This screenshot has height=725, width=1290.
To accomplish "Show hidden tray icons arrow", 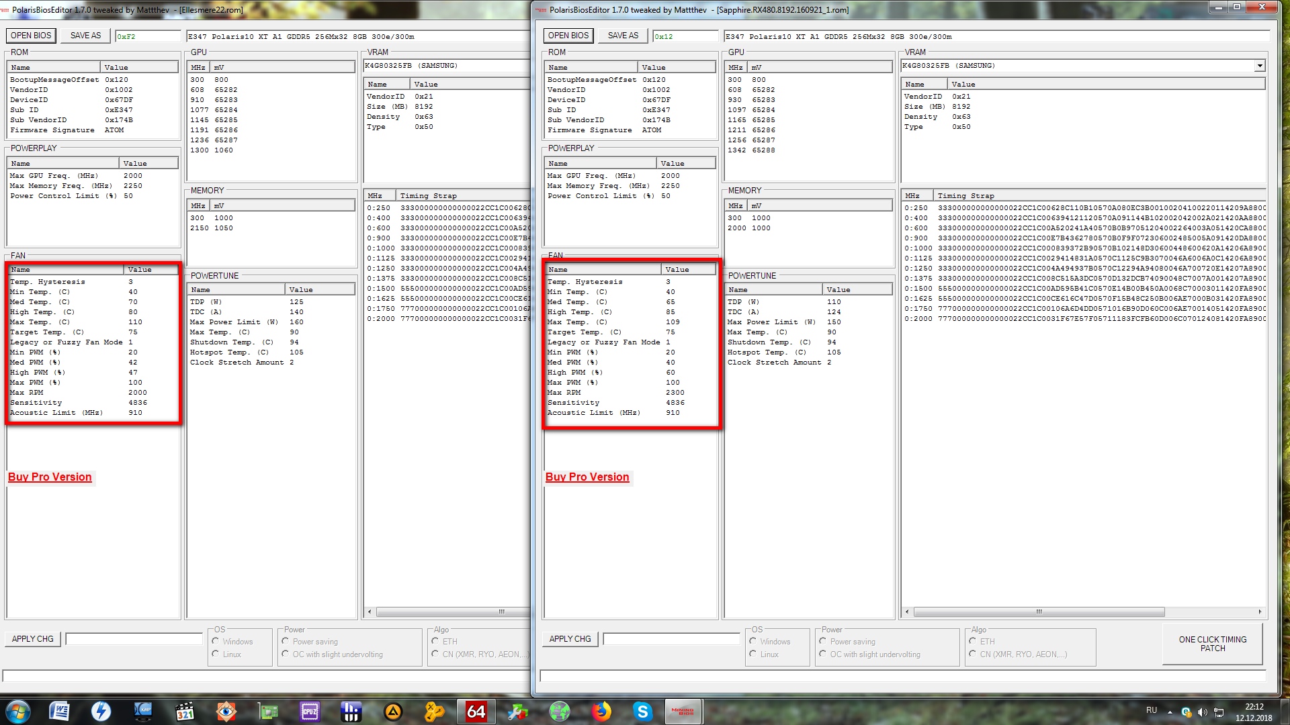I will point(1170,712).
